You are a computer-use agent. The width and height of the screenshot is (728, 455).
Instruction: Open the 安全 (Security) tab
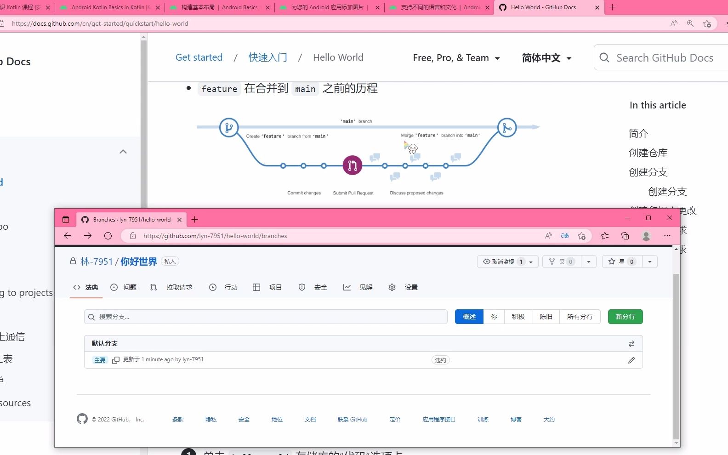click(x=313, y=287)
